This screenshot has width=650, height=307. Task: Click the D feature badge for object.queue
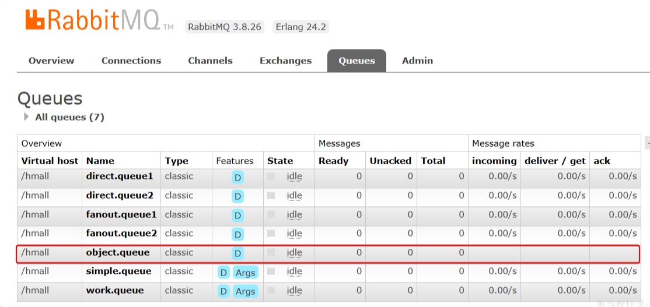point(237,253)
